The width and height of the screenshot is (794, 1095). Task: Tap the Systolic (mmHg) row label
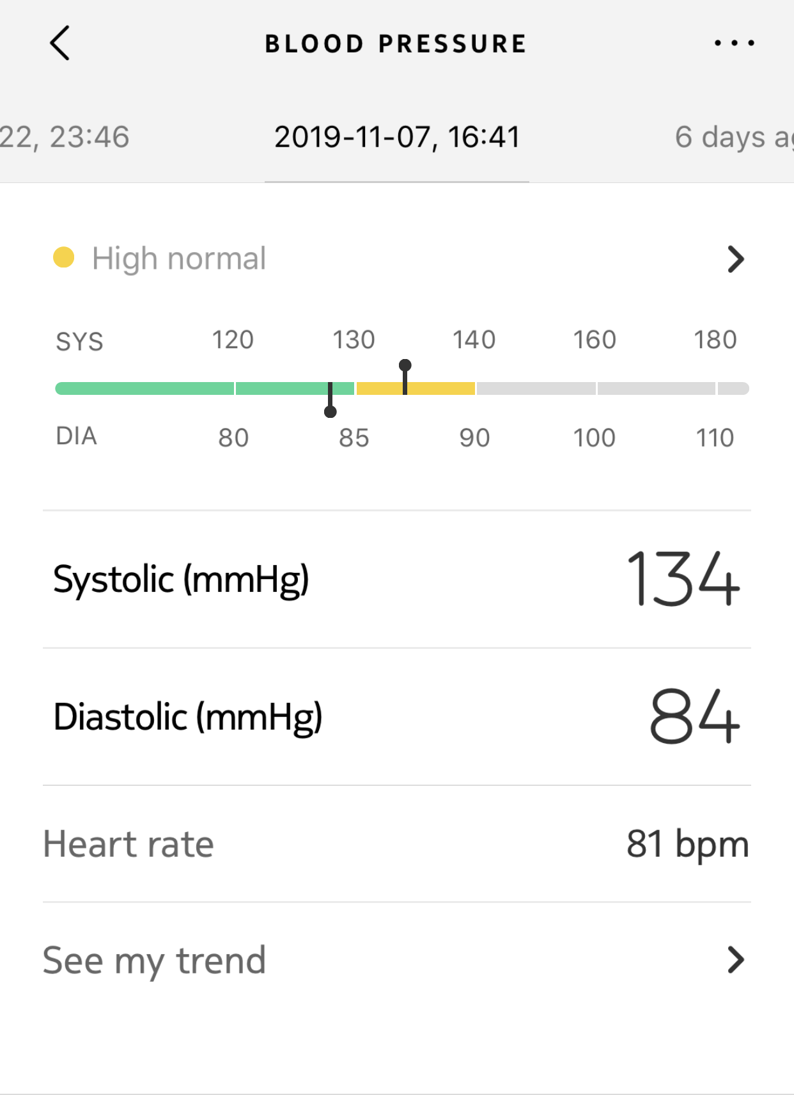181,580
